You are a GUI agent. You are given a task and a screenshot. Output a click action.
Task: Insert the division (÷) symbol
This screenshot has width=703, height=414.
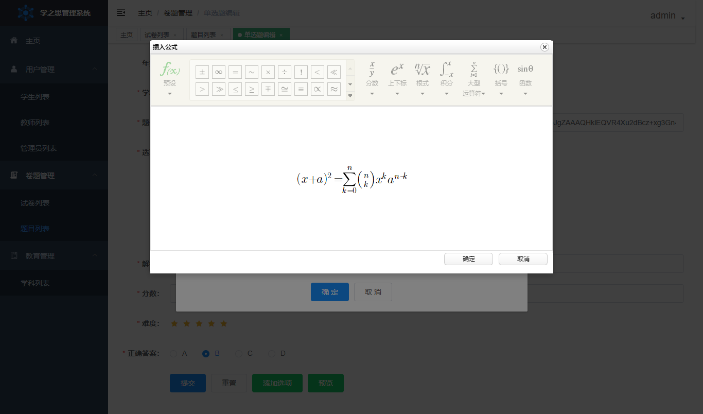pos(285,73)
